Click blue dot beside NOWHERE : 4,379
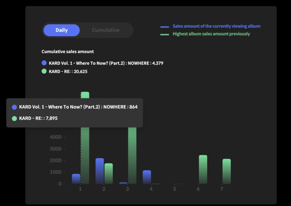Image resolution: width=291 pixels, height=206 pixels. click(x=44, y=63)
